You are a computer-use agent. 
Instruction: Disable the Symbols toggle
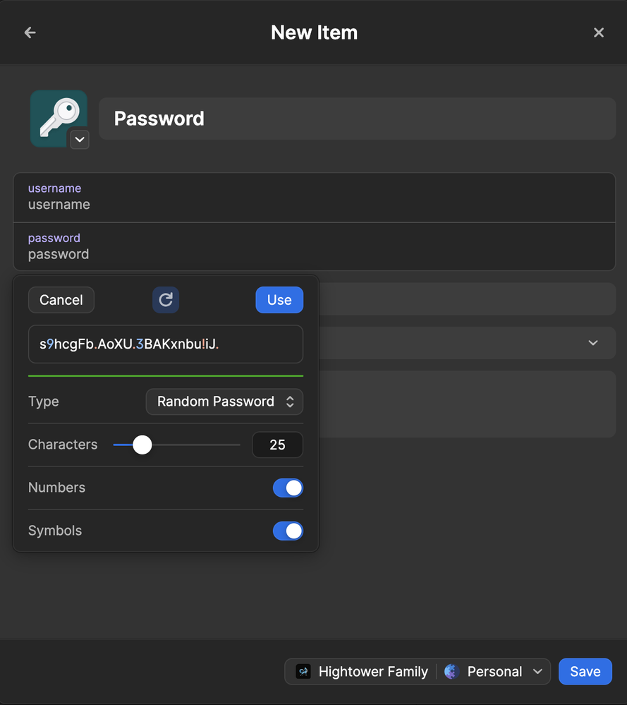coord(288,531)
